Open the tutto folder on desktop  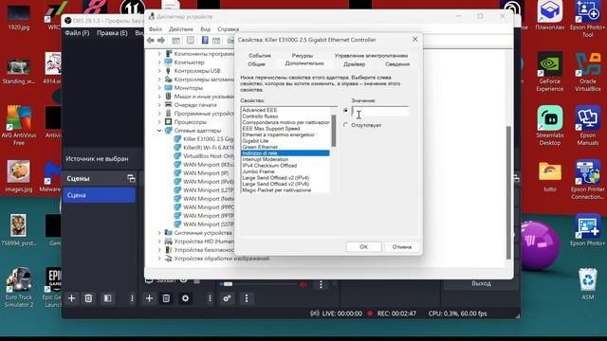click(550, 177)
